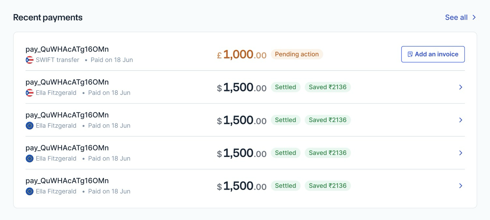490x220 pixels.
Task: Click the Recent payments heading
Action: [x=48, y=18]
